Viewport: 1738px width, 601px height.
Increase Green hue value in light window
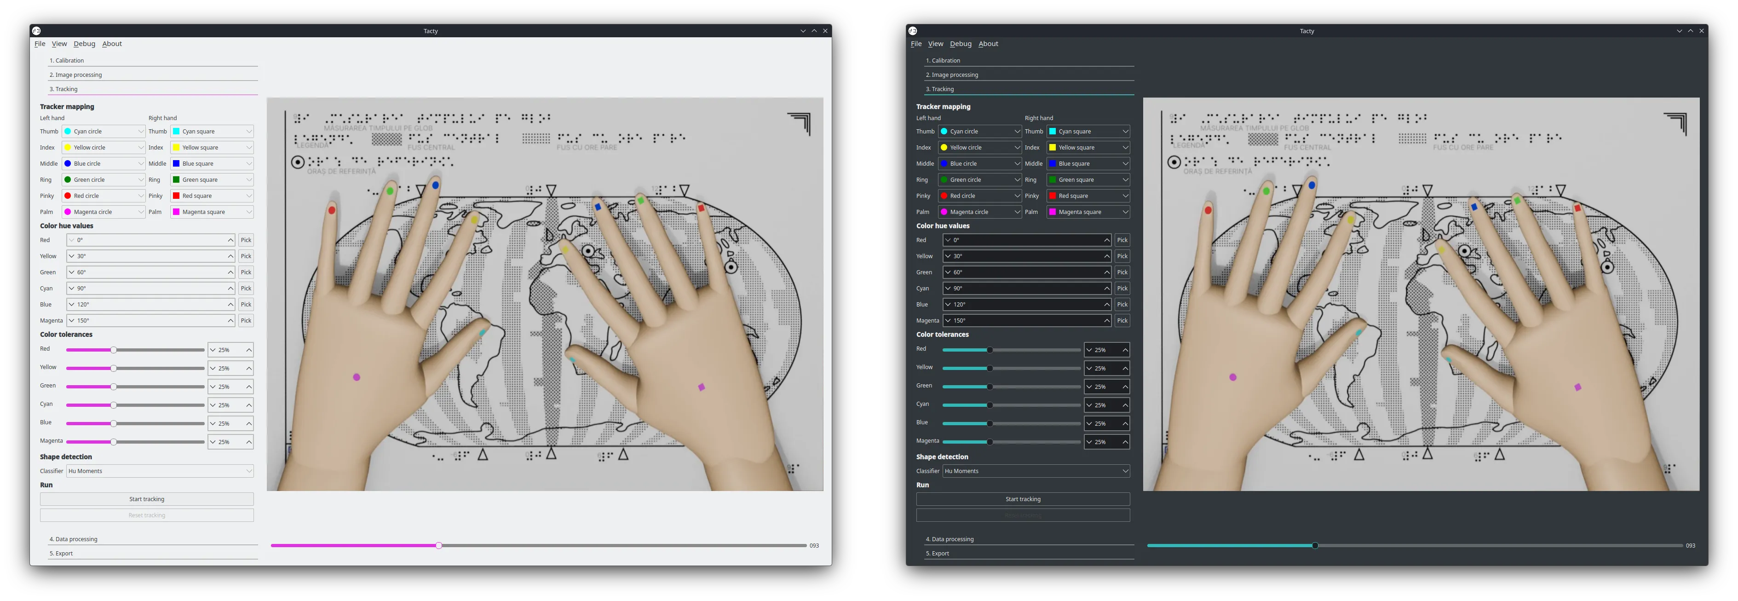pyautogui.click(x=231, y=272)
